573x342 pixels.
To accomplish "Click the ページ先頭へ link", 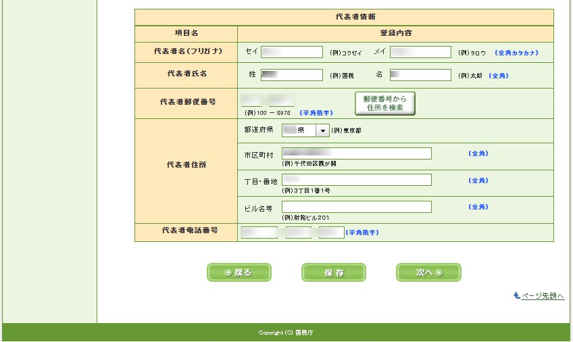I will click(543, 295).
